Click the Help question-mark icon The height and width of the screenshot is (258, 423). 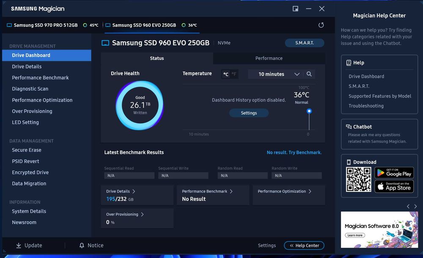[349, 63]
